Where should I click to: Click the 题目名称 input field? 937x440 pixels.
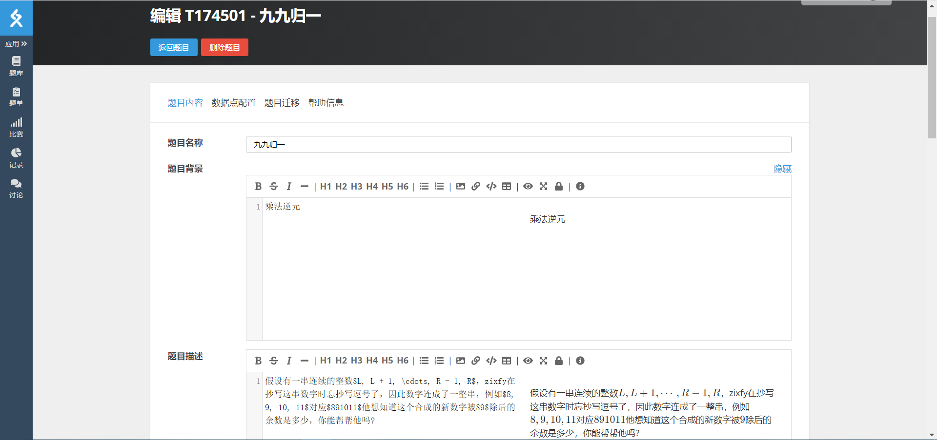[x=518, y=144]
